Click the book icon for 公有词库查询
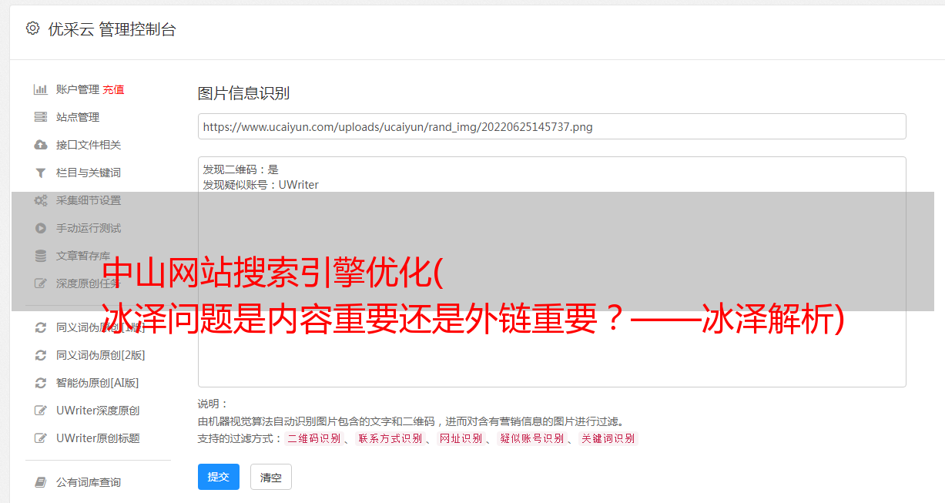This screenshot has height=503, width=945. [41, 482]
